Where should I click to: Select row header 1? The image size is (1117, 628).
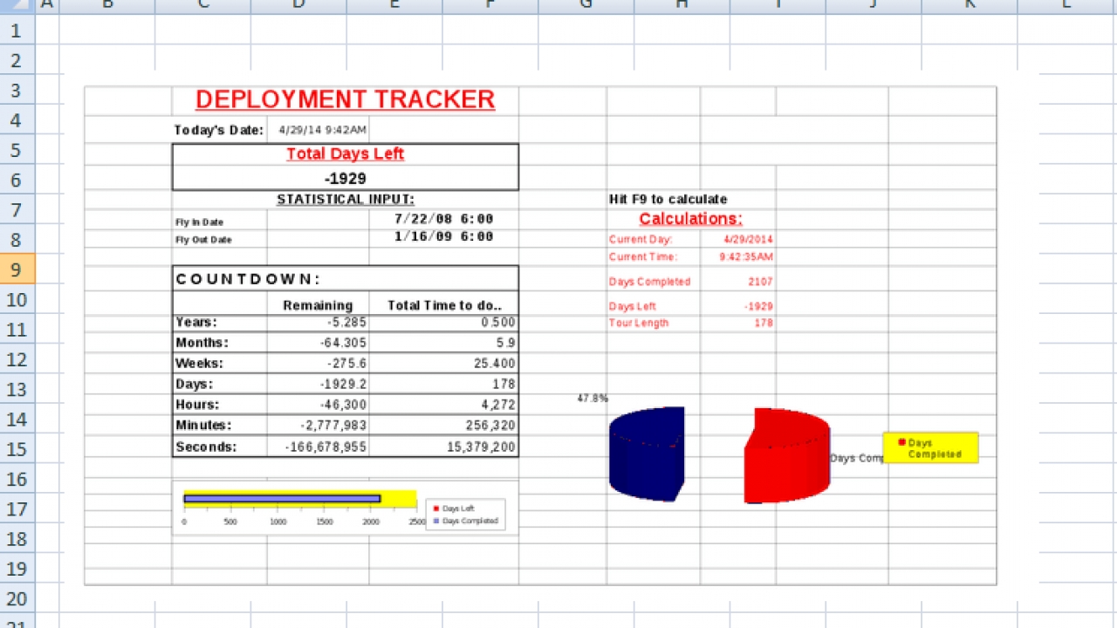(x=17, y=31)
